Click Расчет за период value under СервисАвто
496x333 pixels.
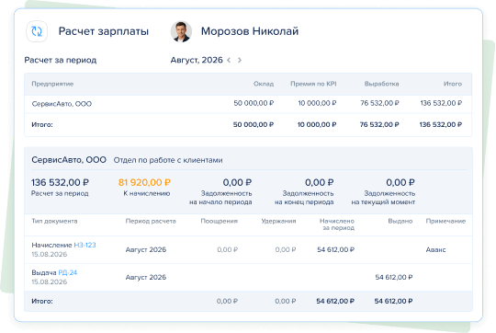tap(60, 182)
